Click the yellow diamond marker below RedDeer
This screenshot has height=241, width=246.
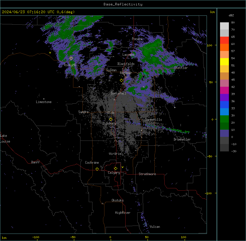[122, 80]
